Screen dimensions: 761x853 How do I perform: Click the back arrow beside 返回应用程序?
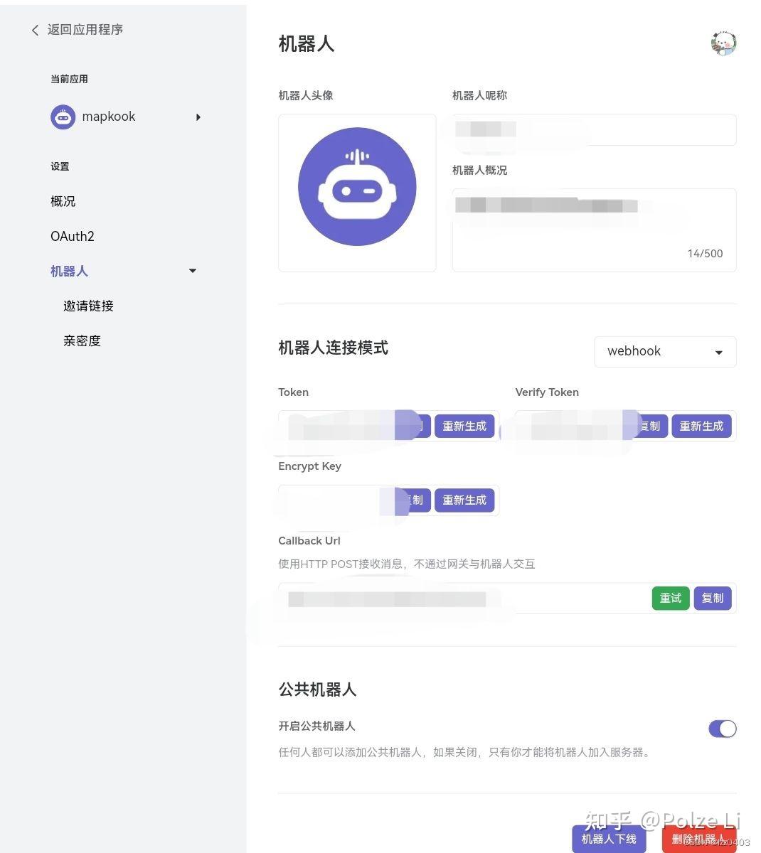[x=34, y=30]
